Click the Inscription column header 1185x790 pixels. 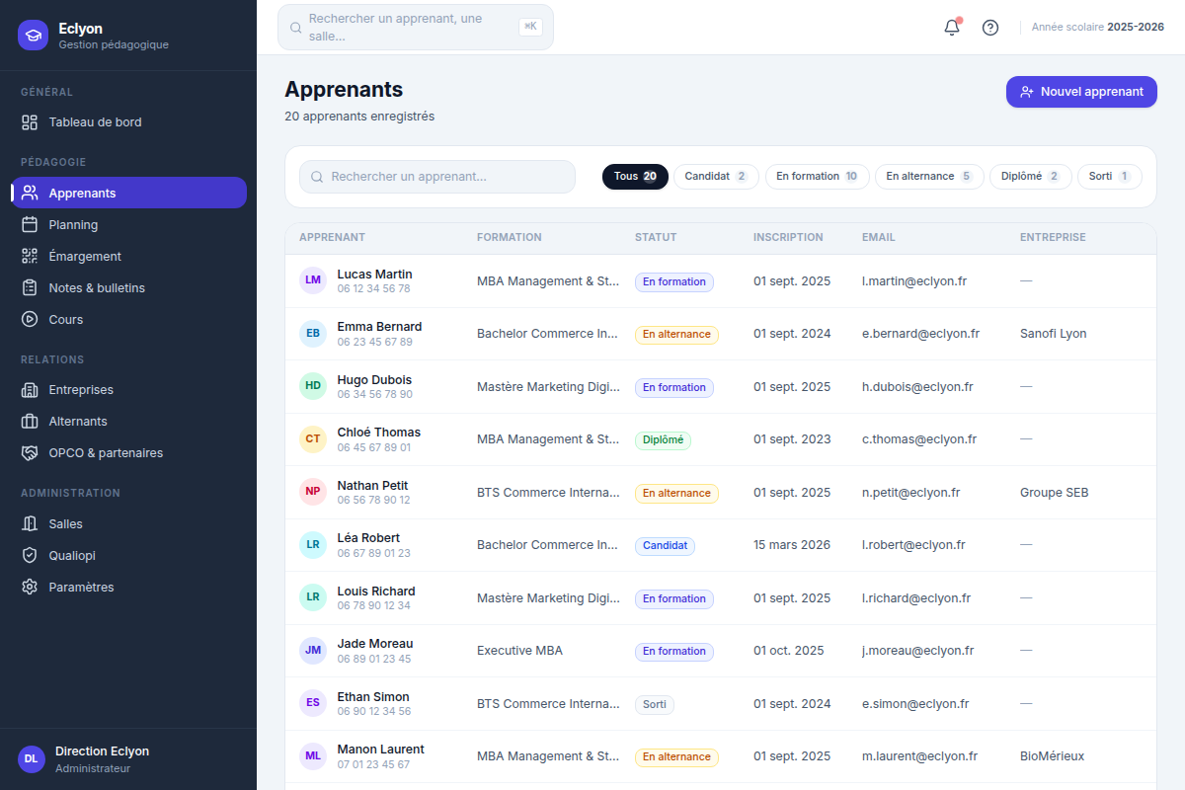[x=788, y=237]
